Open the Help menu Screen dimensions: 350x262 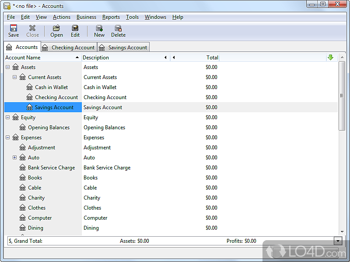[178, 17]
